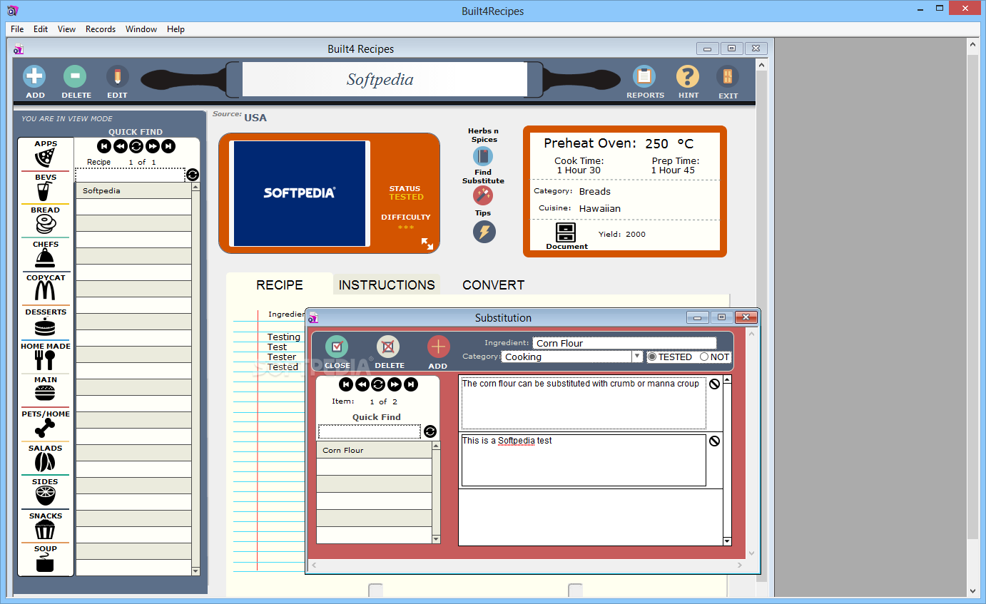
Task: Select the SOUP pot category
Action: [x=45, y=563]
